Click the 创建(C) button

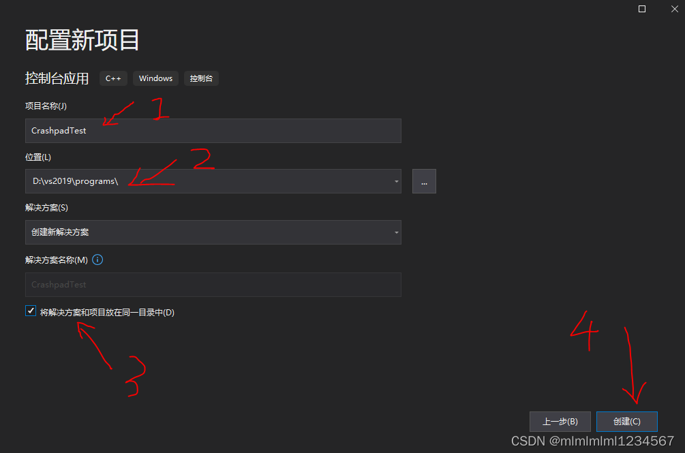coord(626,422)
